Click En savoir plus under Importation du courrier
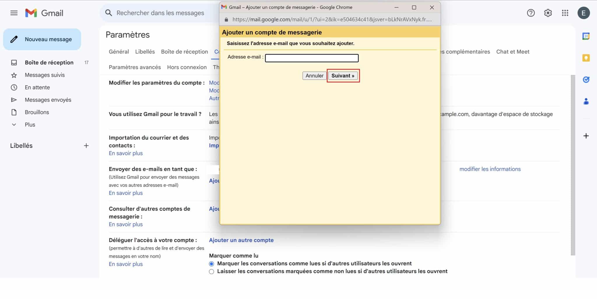This screenshot has height=299, width=597. pos(126,153)
